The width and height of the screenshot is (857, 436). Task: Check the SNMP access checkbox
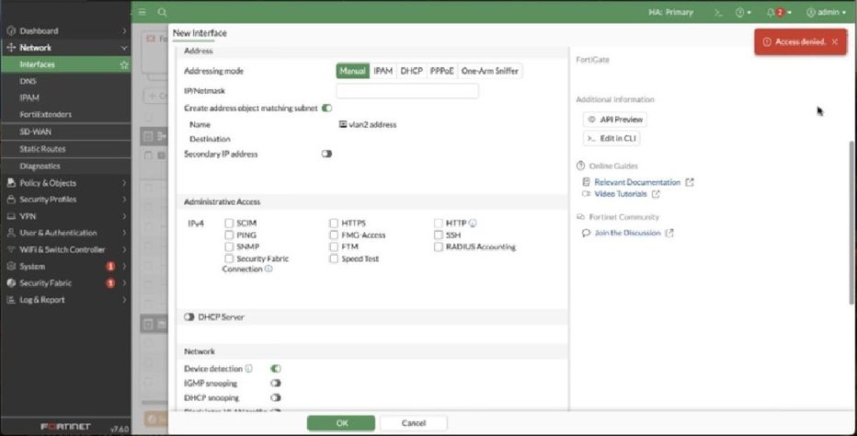click(229, 247)
